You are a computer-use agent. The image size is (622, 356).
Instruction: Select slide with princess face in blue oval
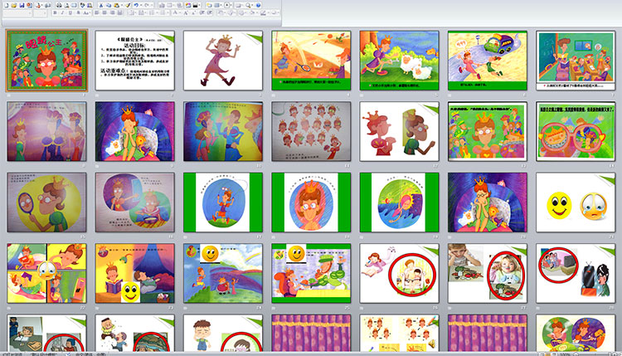(311, 202)
